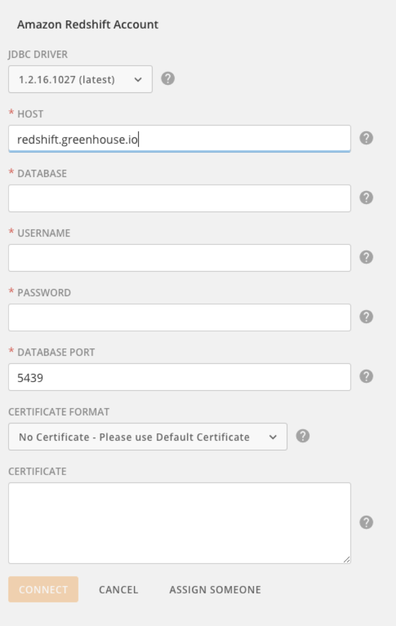The width and height of the screenshot is (396, 626).
Task: Click the CERTIFICATE label above the text area
Action: [38, 472]
